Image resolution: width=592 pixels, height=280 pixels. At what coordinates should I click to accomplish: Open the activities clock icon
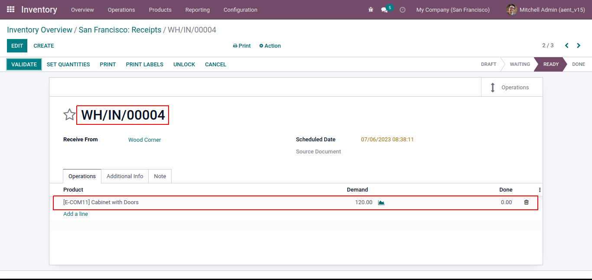click(x=403, y=10)
